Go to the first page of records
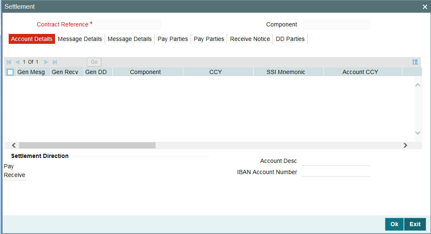 (x=9, y=62)
